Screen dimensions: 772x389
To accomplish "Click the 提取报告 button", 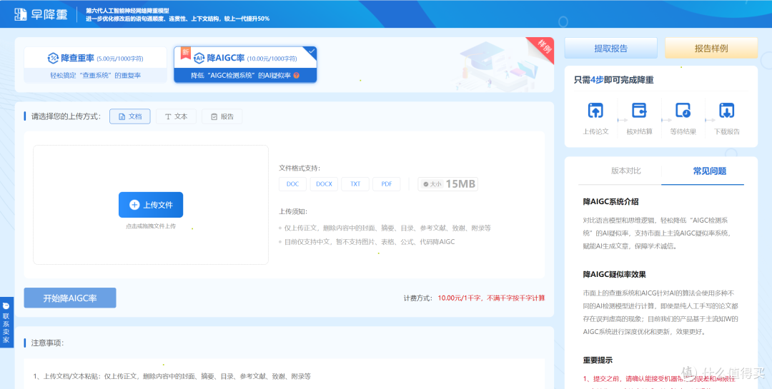I will 611,49.
